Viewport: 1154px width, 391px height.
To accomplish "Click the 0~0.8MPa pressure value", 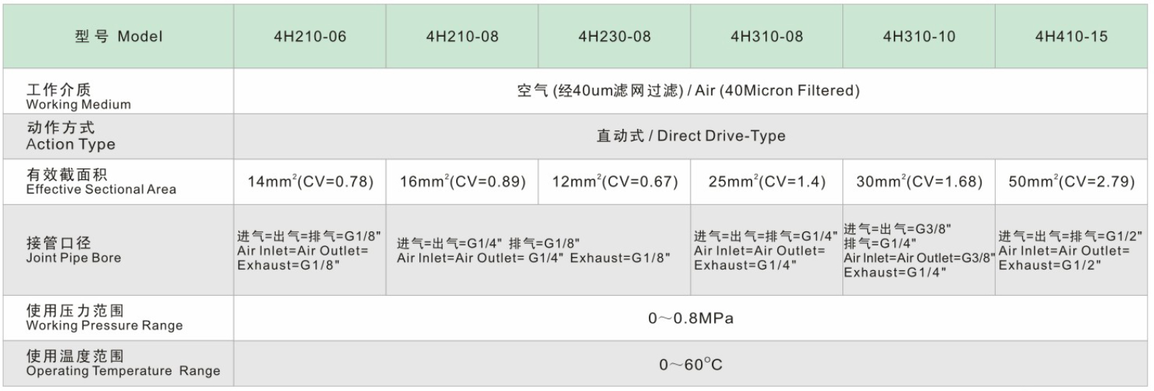I will (x=691, y=319).
